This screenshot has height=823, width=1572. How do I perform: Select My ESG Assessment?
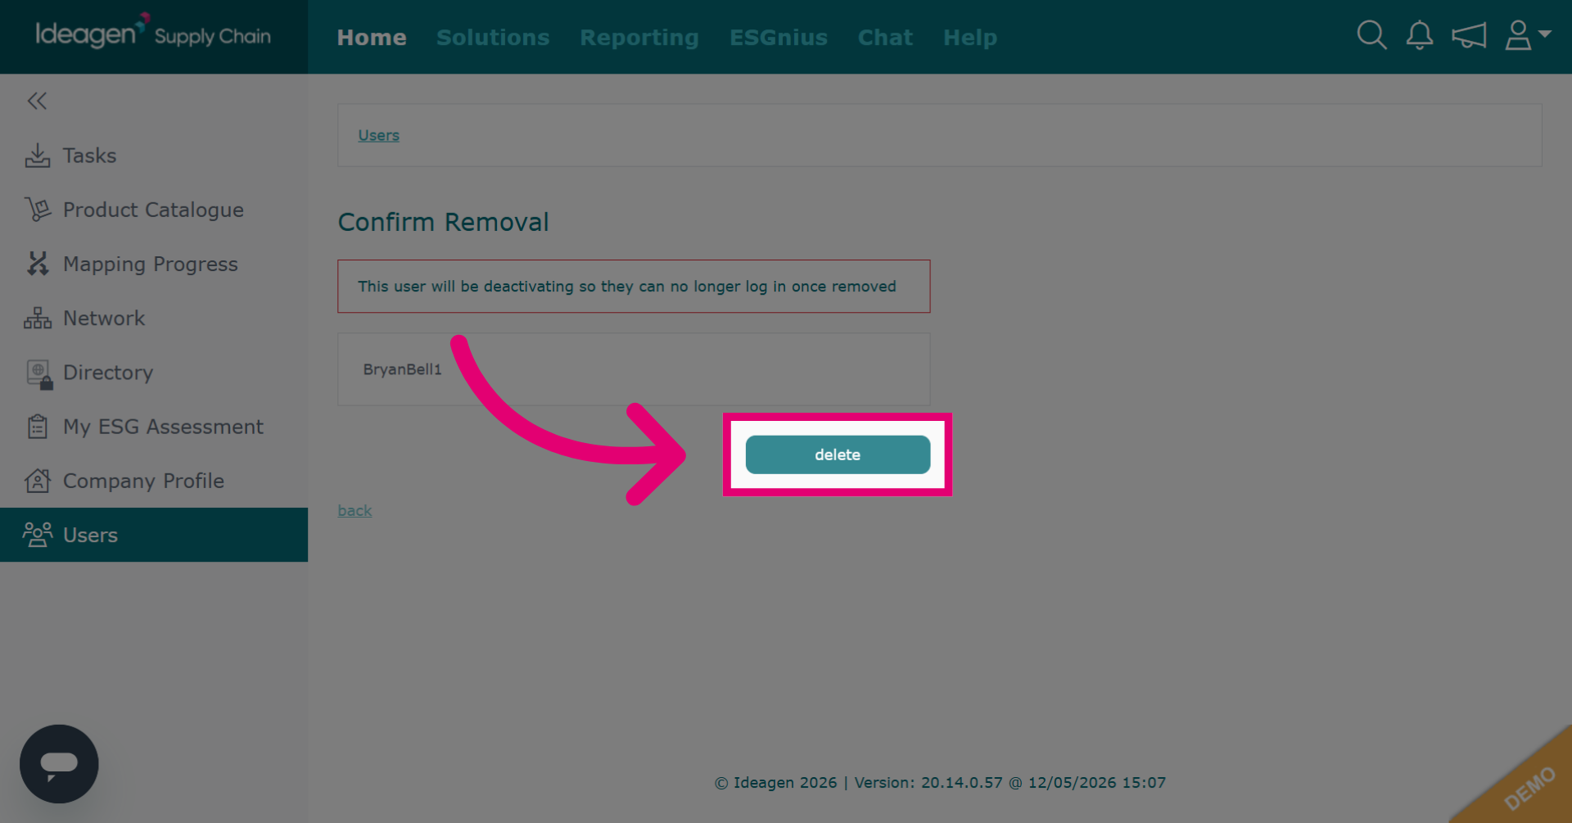[154, 427]
